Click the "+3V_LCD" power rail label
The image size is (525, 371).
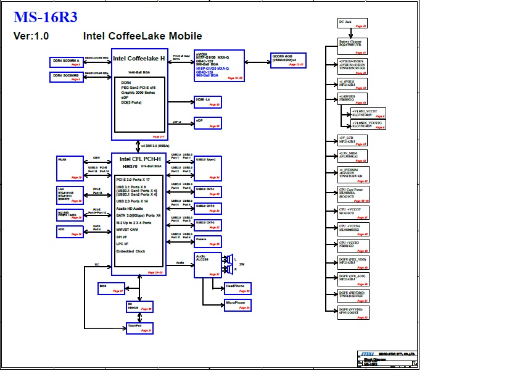click(x=346, y=138)
